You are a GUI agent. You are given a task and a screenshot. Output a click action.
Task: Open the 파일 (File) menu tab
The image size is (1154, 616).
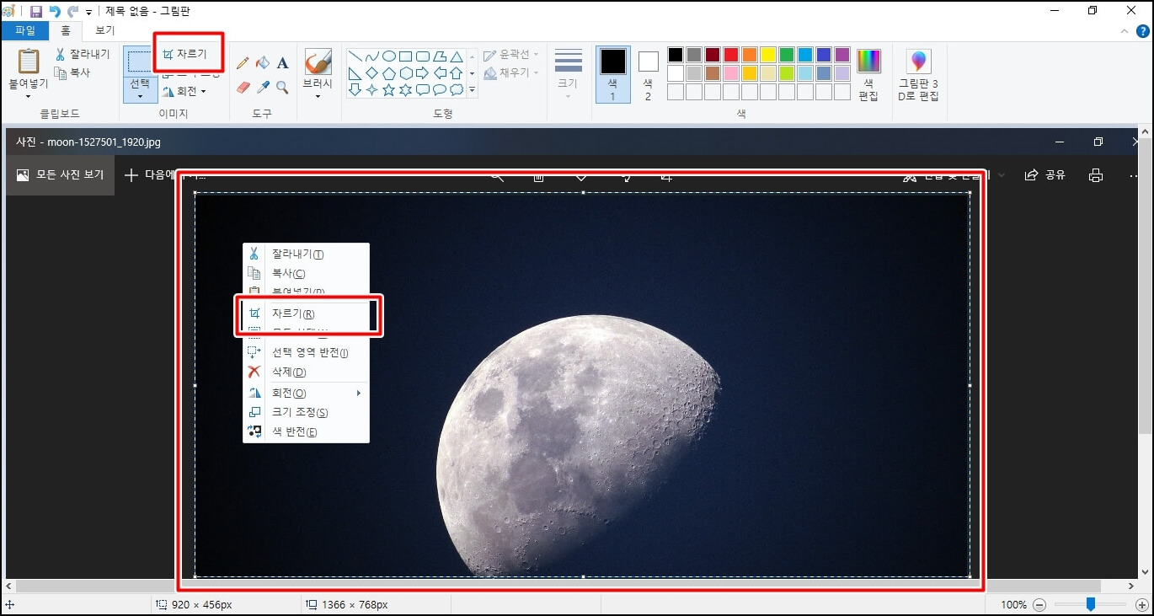tap(25, 31)
